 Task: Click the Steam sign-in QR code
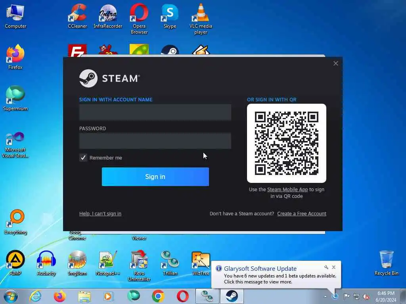[287, 143]
